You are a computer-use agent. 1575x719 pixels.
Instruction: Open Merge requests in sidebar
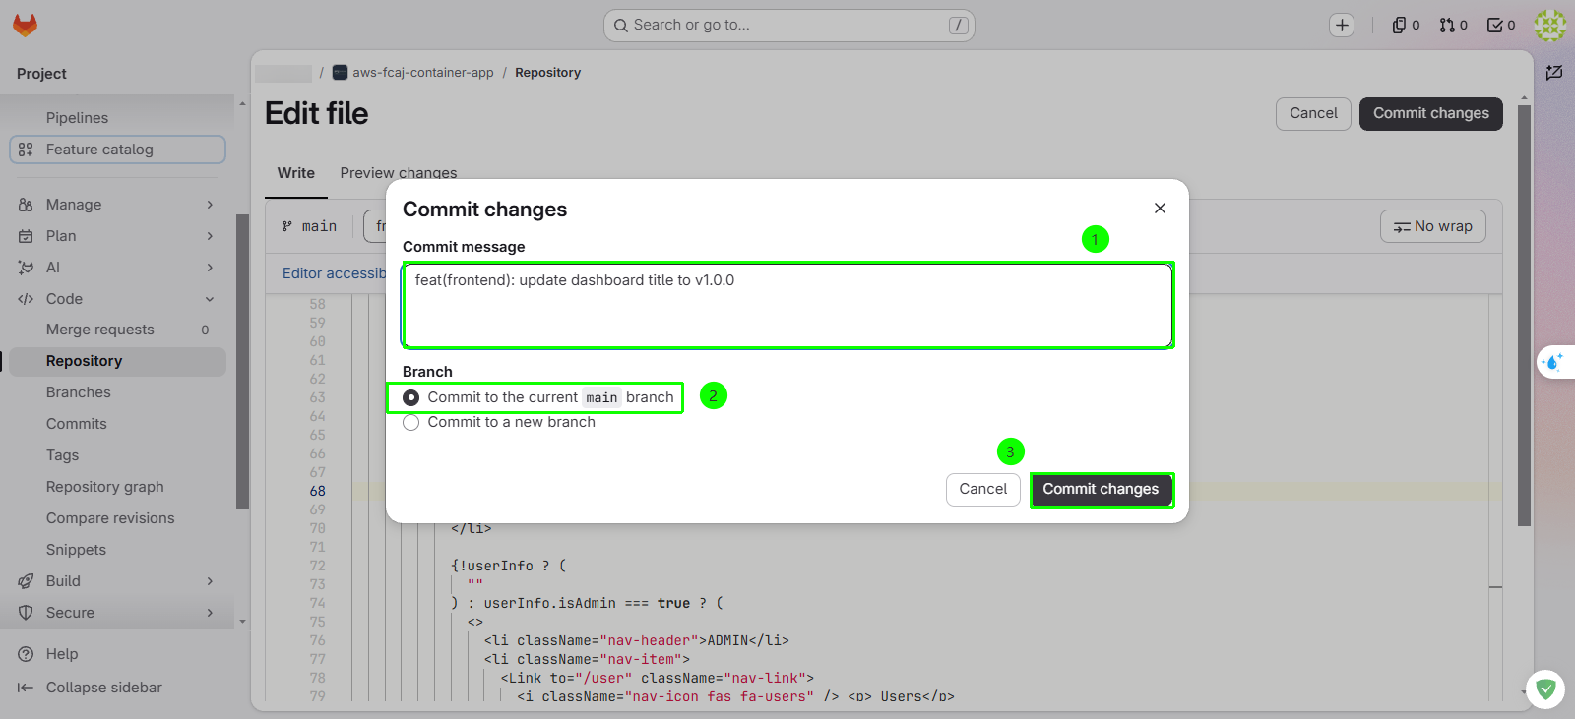click(117, 330)
